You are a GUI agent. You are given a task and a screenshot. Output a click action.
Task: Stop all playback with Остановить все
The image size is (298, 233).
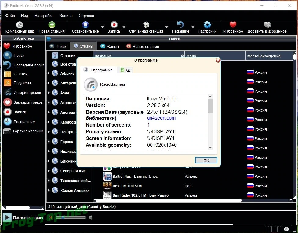[85, 27]
